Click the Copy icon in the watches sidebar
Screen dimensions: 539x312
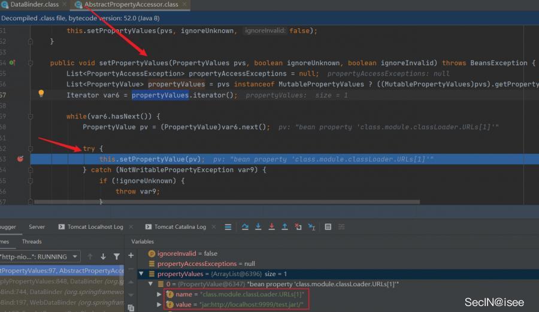click(131, 308)
